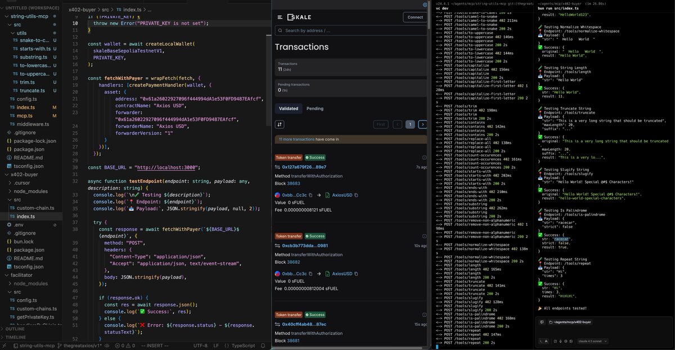Click the x402-buyer breadcrumb segment
The width and height of the screenshot is (675, 350).
(81, 10)
